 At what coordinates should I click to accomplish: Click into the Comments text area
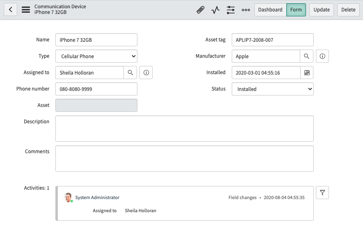pos(185,159)
